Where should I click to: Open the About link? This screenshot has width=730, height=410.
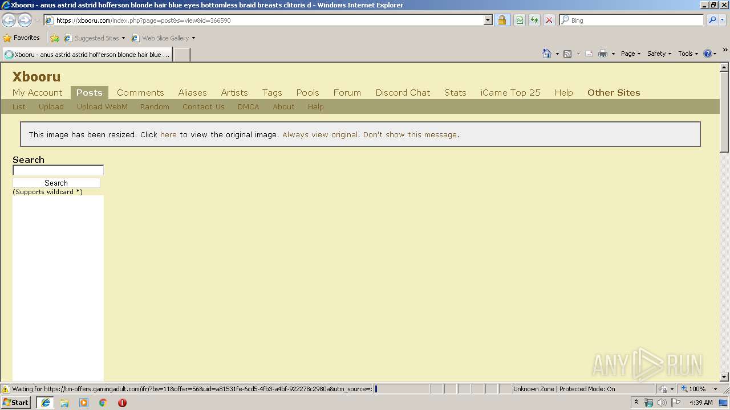[283, 106]
